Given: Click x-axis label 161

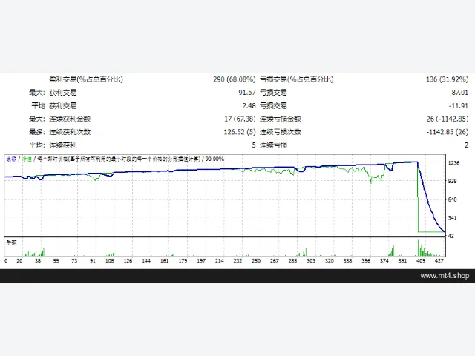Looking at the screenshot, I should [x=165, y=260].
